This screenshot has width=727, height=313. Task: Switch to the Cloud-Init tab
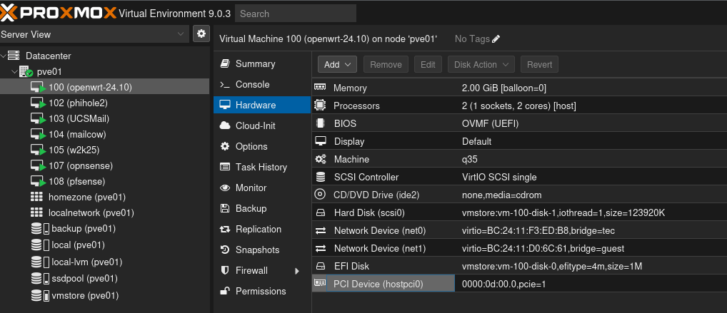point(256,125)
